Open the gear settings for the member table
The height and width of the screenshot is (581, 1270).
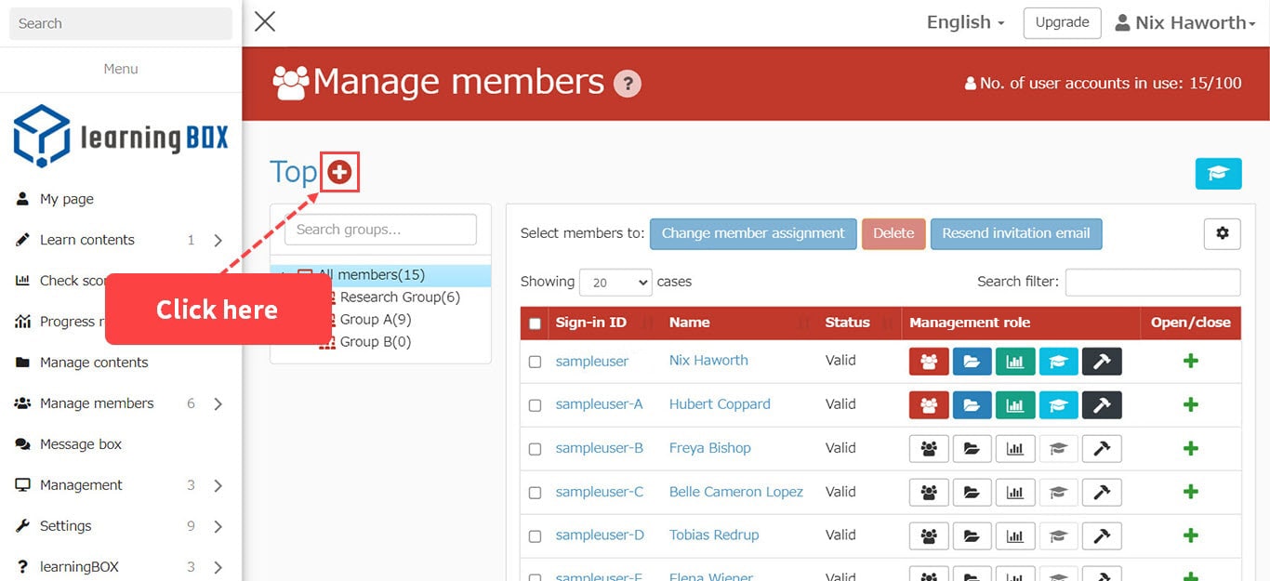pyautogui.click(x=1222, y=234)
